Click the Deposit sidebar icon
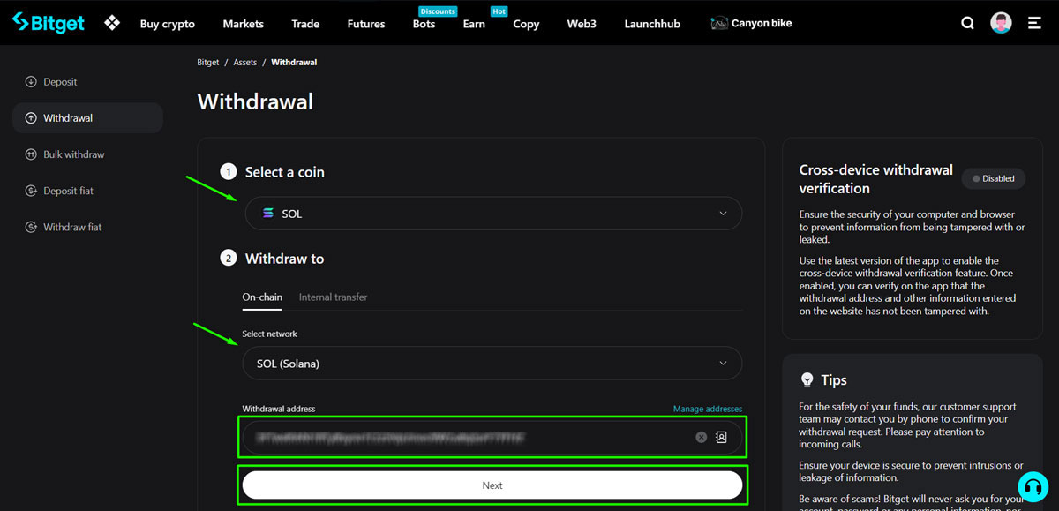This screenshot has width=1059, height=511. point(32,82)
